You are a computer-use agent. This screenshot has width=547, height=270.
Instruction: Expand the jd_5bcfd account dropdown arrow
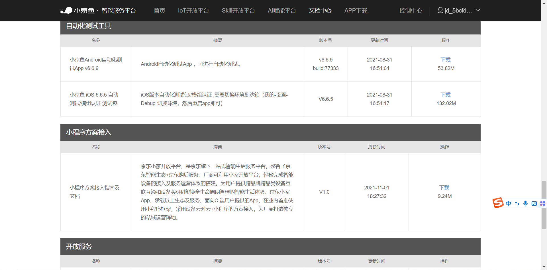(478, 10)
